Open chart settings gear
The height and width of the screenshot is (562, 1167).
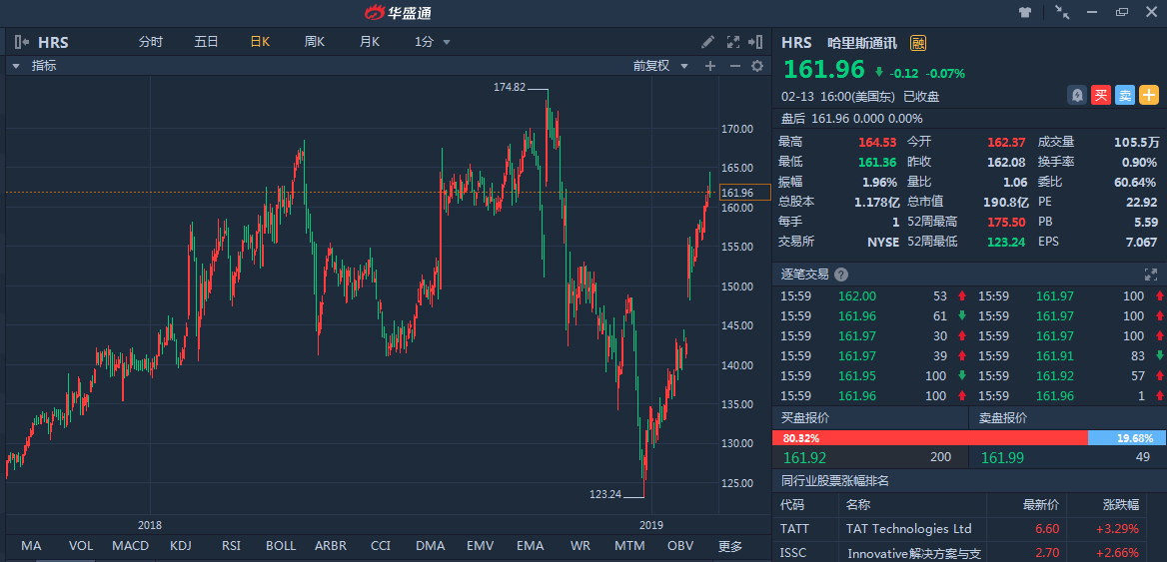point(757,66)
